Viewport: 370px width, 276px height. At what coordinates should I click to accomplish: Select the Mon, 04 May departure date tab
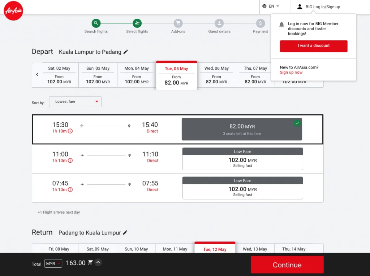(137, 75)
